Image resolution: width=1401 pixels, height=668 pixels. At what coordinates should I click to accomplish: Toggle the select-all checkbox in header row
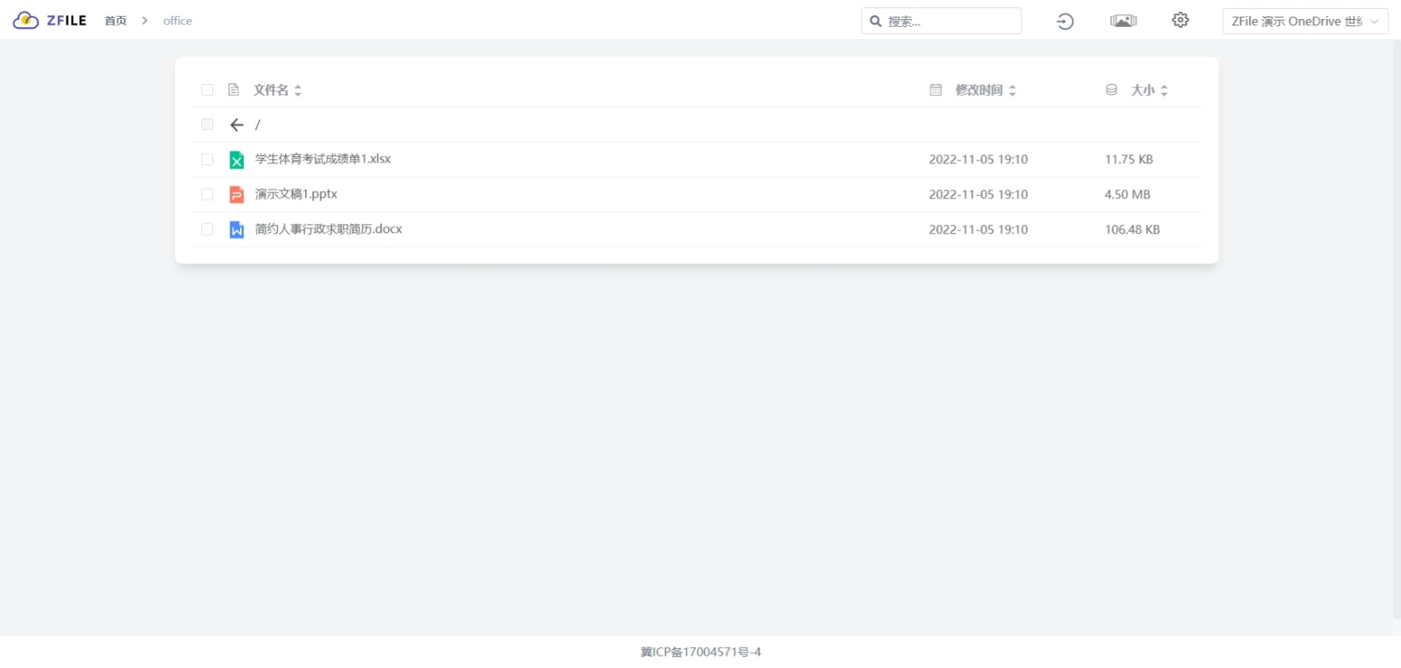point(207,90)
